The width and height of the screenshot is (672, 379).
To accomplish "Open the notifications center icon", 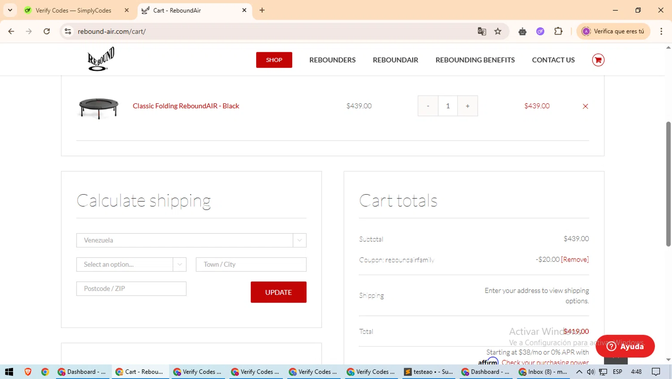I will click(x=656, y=372).
